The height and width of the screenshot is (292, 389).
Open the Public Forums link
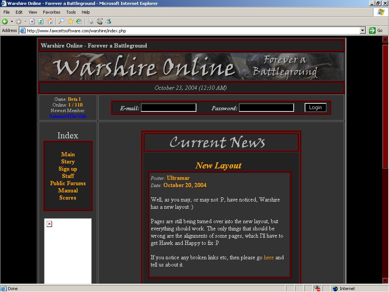(x=68, y=183)
